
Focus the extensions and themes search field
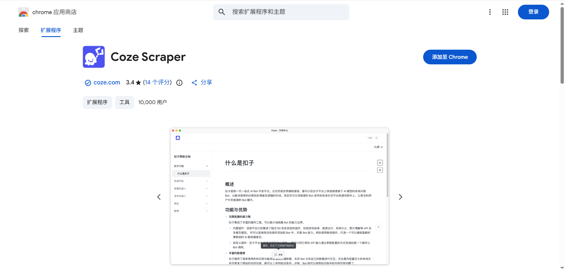point(281,12)
